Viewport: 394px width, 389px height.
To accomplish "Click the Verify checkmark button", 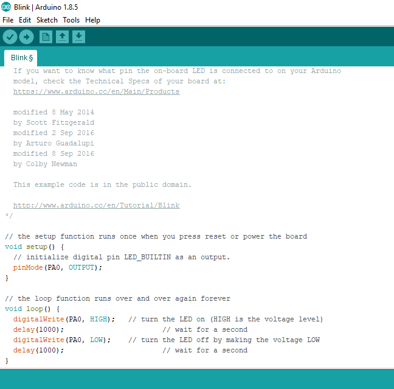I will click(x=10, y=37).
